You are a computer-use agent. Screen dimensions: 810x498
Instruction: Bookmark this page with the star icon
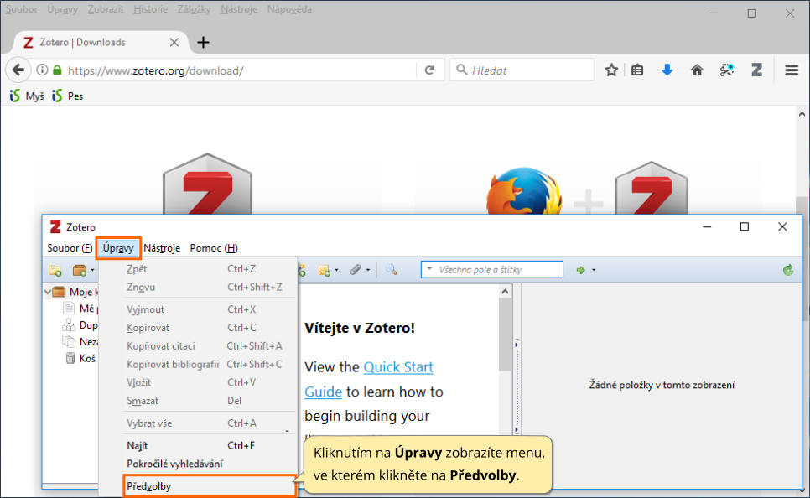[x=611, y=70]
